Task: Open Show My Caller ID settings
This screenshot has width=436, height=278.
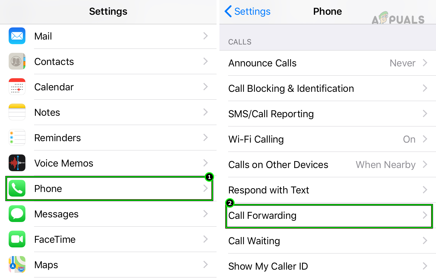Action: point(328,266)
